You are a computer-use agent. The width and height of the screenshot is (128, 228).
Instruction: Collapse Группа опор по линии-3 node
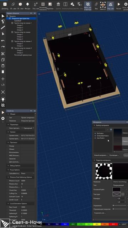(x=12, y=48)
